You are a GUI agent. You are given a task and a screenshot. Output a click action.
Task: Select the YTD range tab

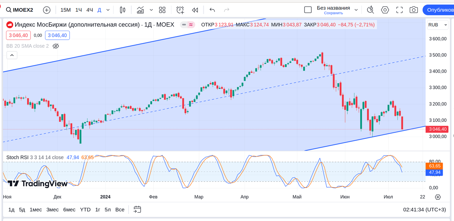tap(86, 209)
